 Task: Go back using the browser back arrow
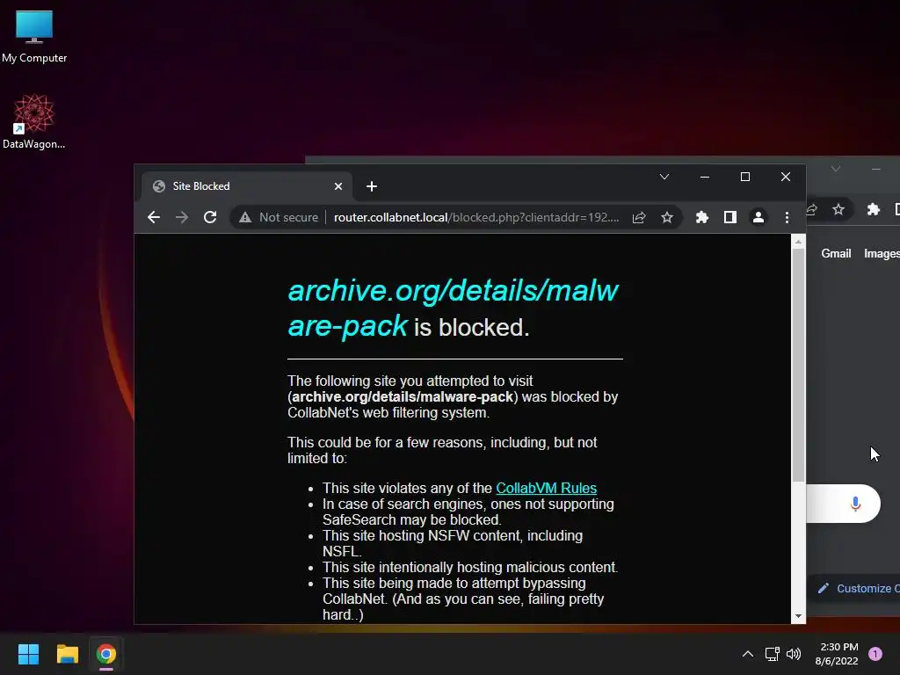[153, 217]
